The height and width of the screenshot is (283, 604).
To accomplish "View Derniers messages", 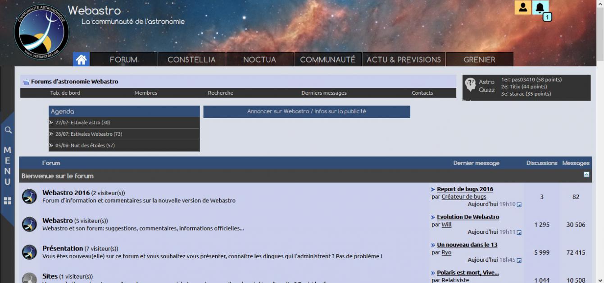I will click(x=324, y=93).
